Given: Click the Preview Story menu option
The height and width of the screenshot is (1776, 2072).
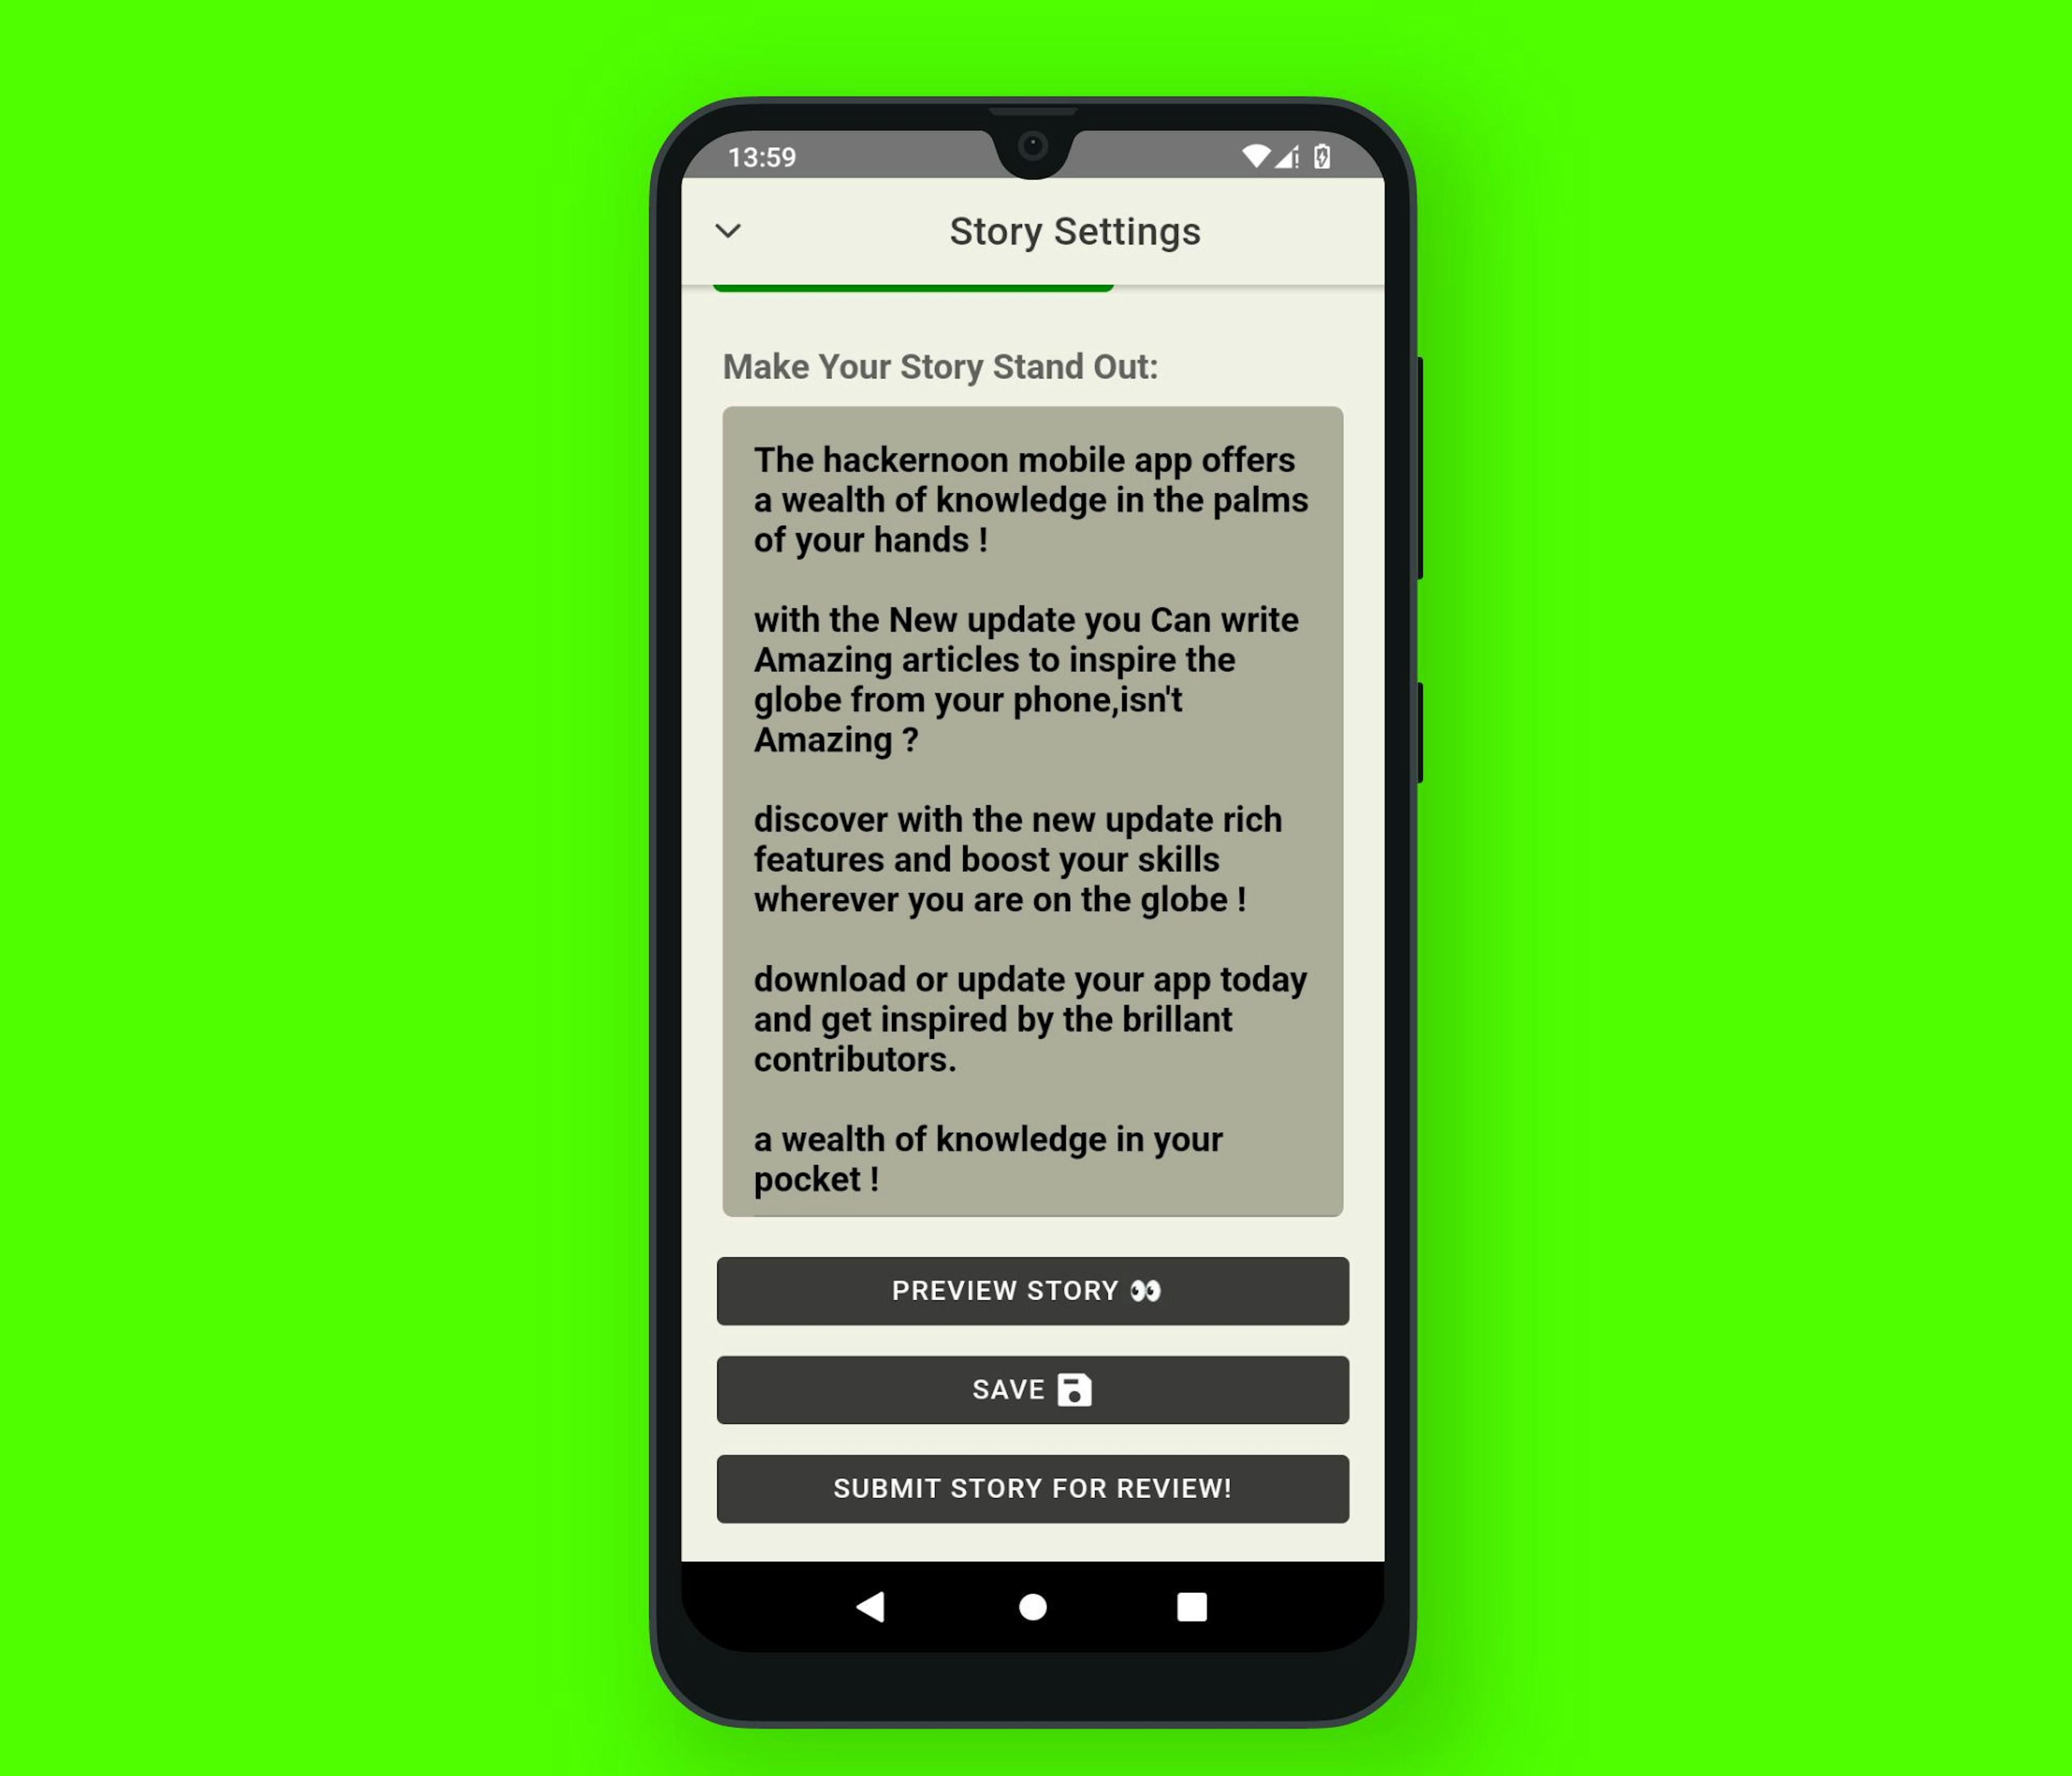Looking at the screenshot, I should (x=1032, y=1290).
